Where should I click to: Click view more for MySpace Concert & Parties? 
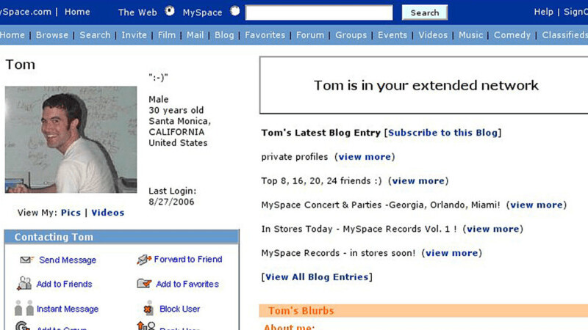(537, 205)
